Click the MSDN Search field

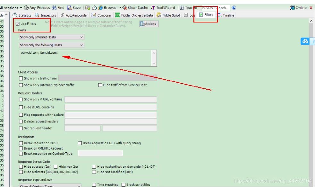point(216,8)
